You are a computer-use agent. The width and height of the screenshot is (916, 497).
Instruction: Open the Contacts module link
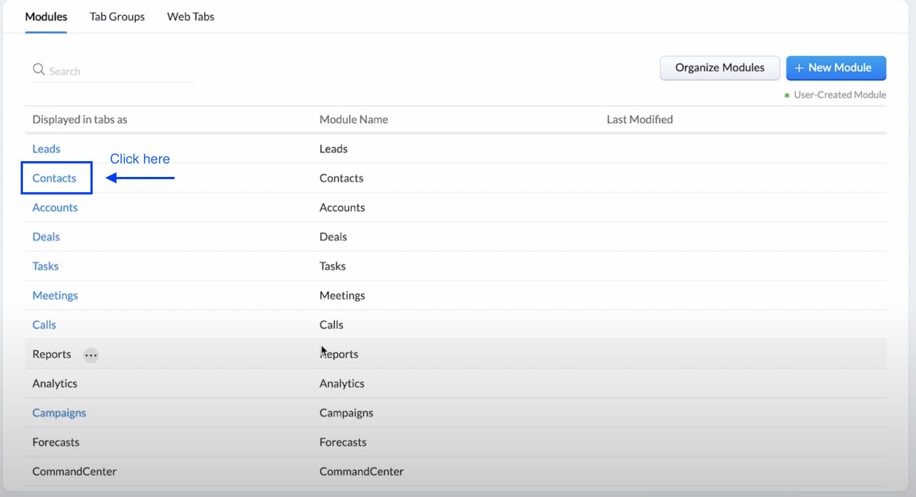pos(54,178)
